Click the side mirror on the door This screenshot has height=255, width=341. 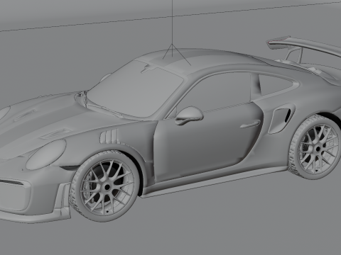(189, 115)
